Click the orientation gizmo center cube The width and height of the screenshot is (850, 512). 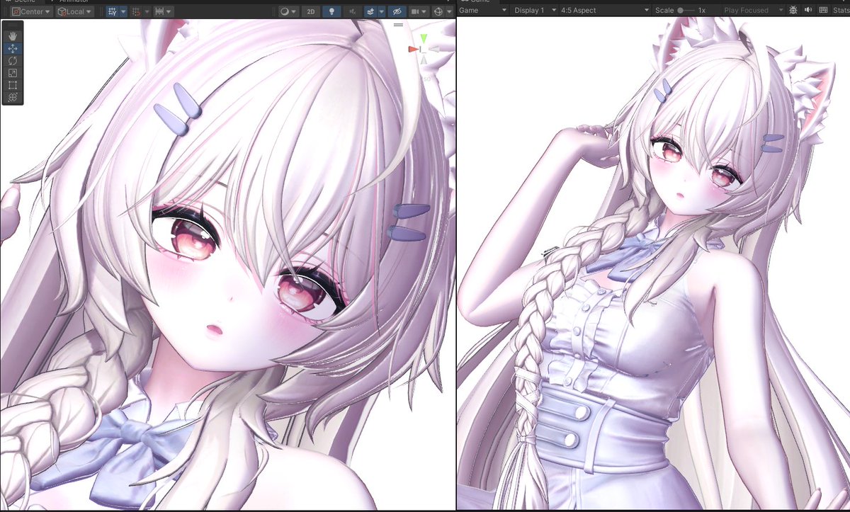click(x=424, y=49)
